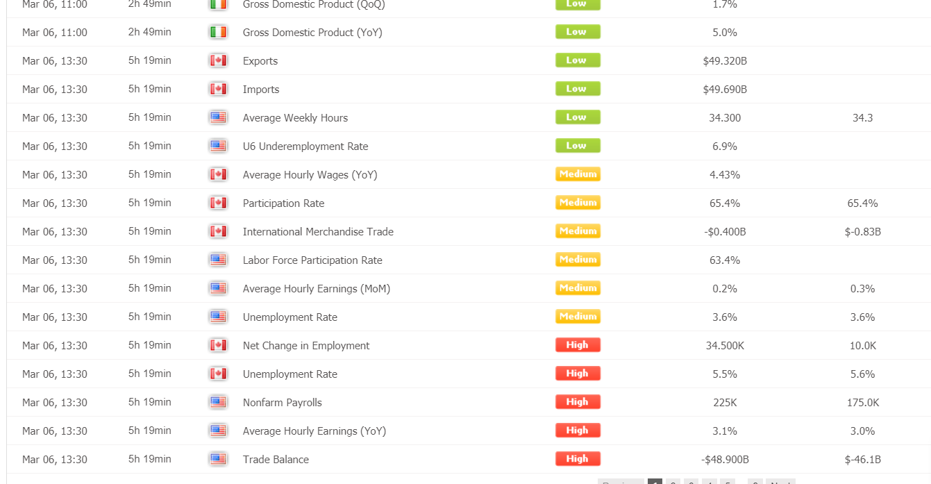The height and width of the screenshot is (484, 931).
Task: Click the Low impact badge on Imports row
Action: tap(578, 88)
